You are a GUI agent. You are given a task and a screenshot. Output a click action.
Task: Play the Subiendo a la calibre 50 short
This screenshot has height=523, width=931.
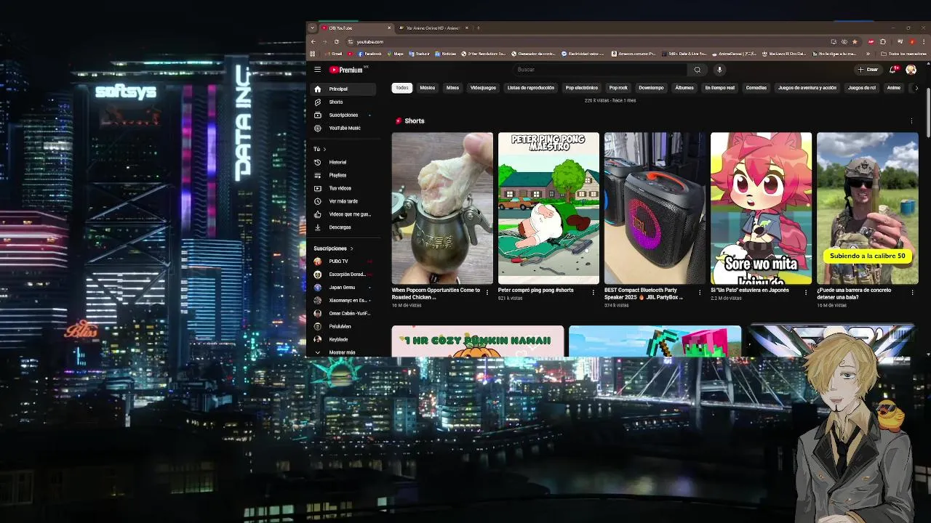pyautogui.click(x=868, y=208)
